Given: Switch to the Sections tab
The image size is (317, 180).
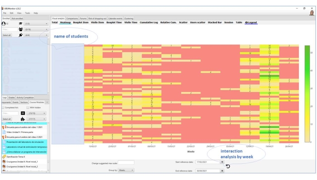Looking at the screenshot, I should coord(24,102).
